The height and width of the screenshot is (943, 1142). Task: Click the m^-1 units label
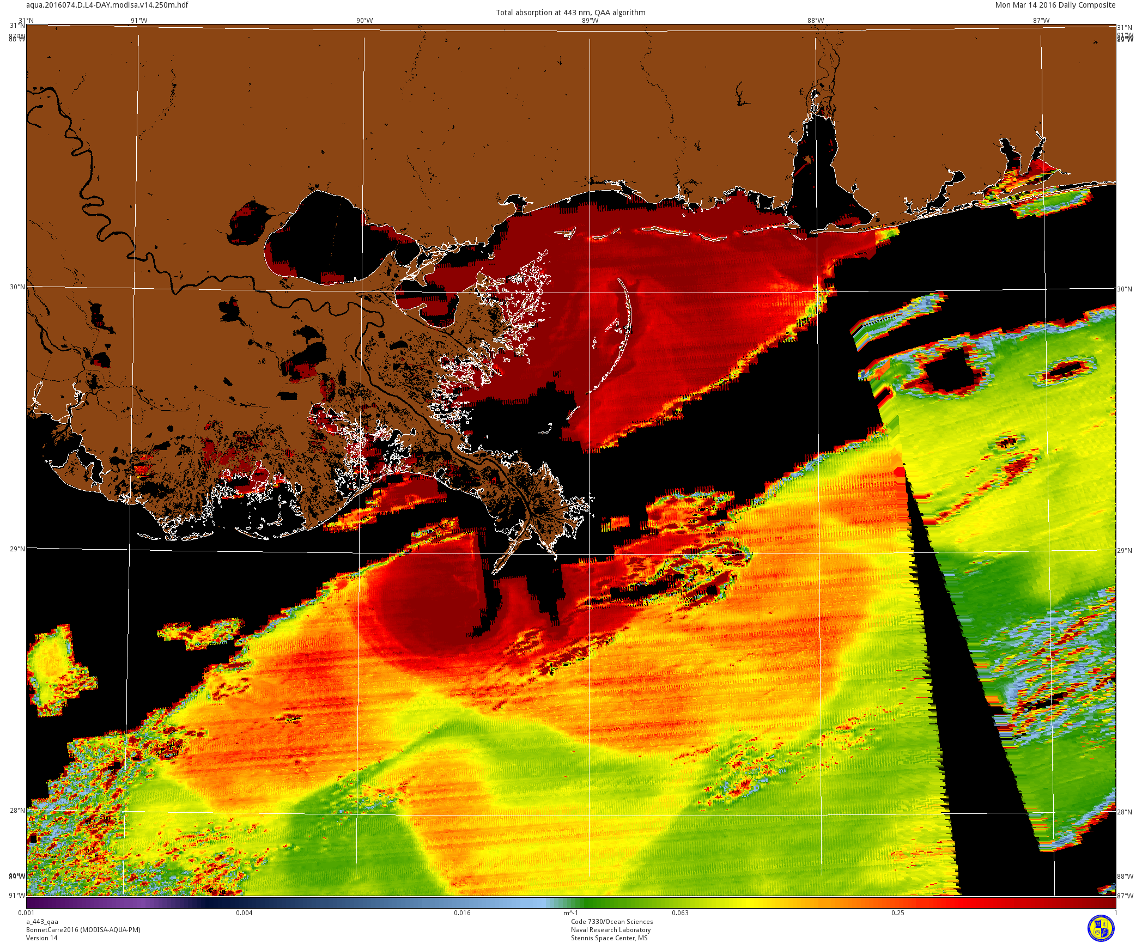click(570, 913)
